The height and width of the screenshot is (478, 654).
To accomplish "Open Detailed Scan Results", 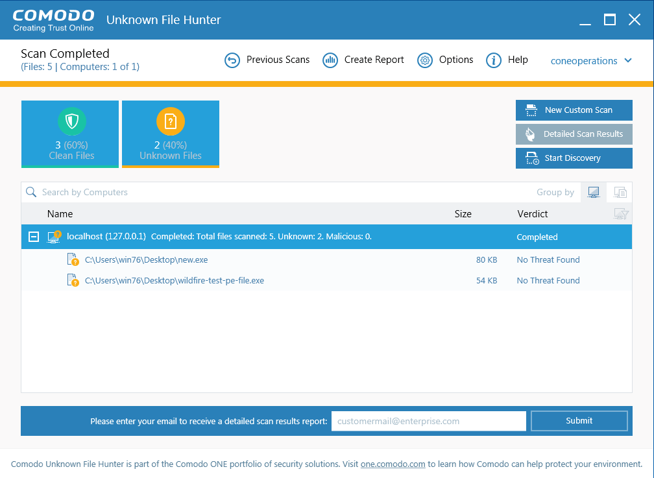I will pos(574,134).
